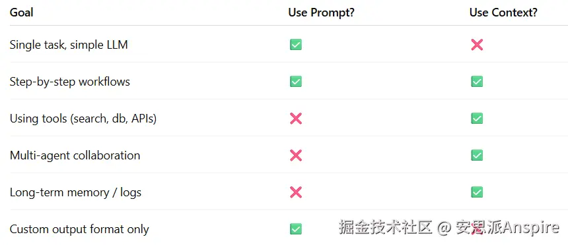Click Long-term memory prompt red cross
Image resolution: width=568 pixels, height=245 pixels.
296,192
